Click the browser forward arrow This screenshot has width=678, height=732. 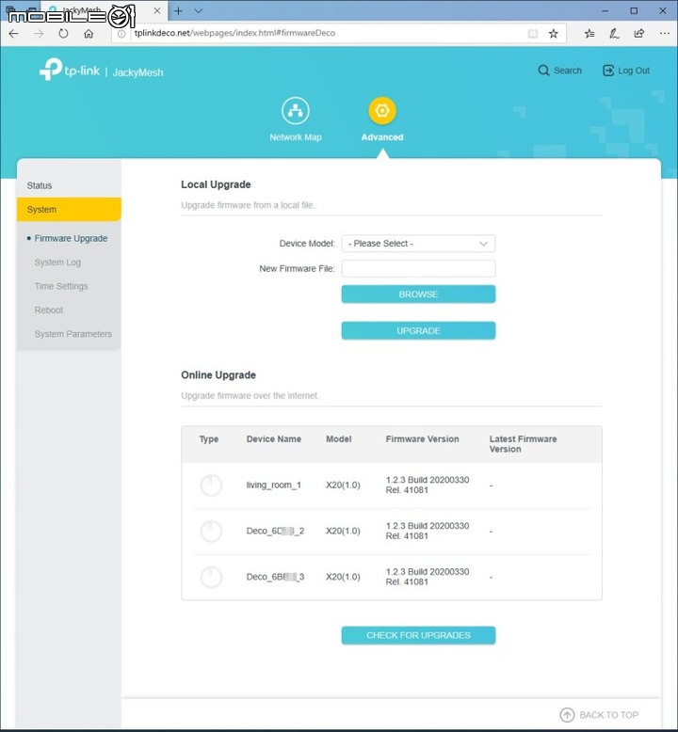tap(39, 34)
